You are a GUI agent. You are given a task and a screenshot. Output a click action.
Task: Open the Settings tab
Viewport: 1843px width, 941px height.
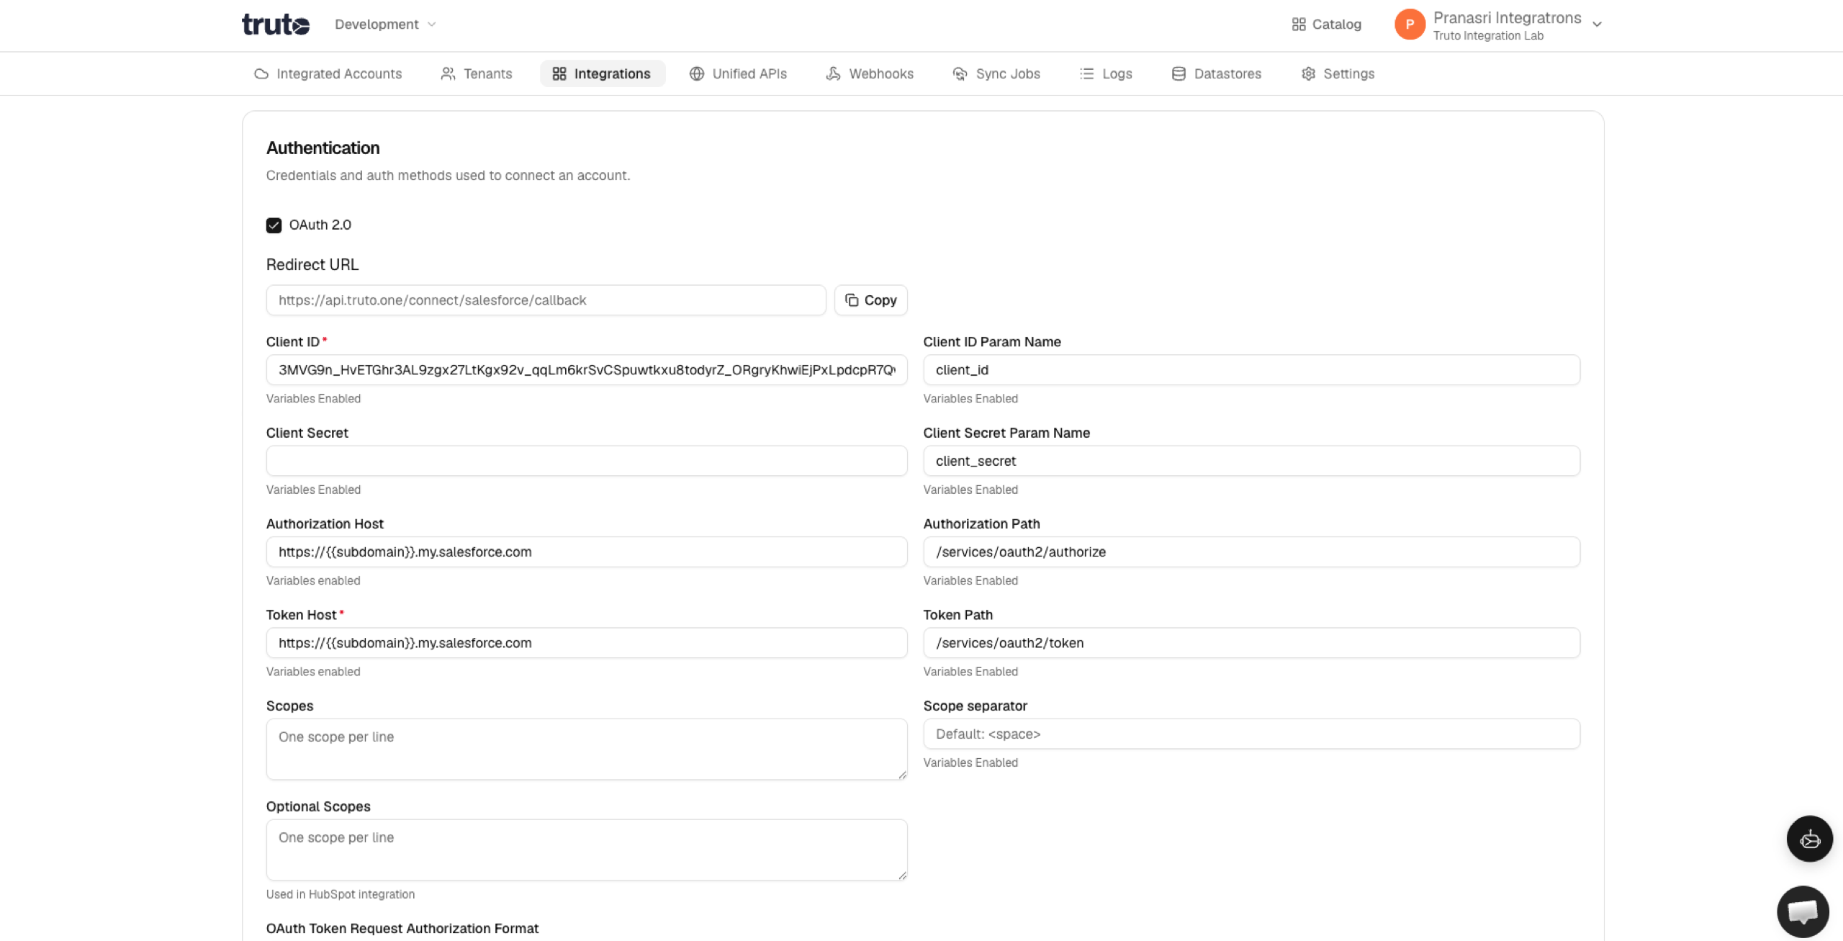coord(1338,73)
